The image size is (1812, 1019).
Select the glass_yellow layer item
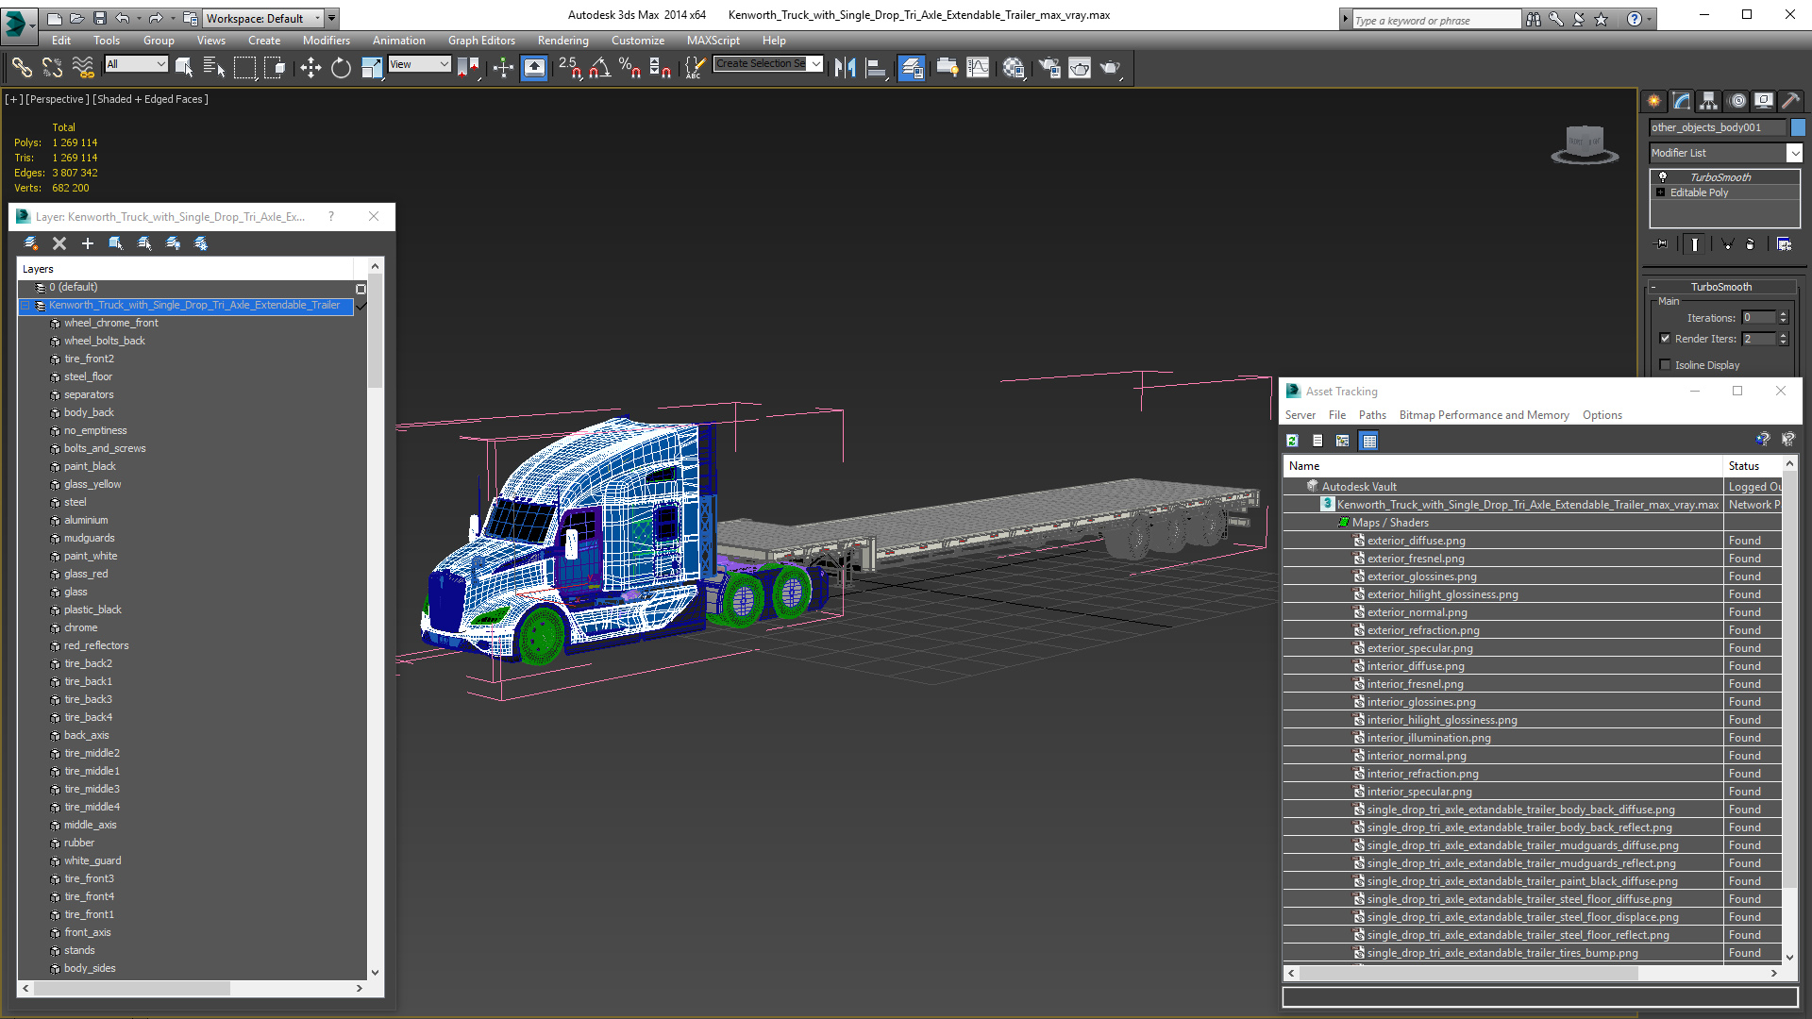pyautogui.click(x=92, y=484)
